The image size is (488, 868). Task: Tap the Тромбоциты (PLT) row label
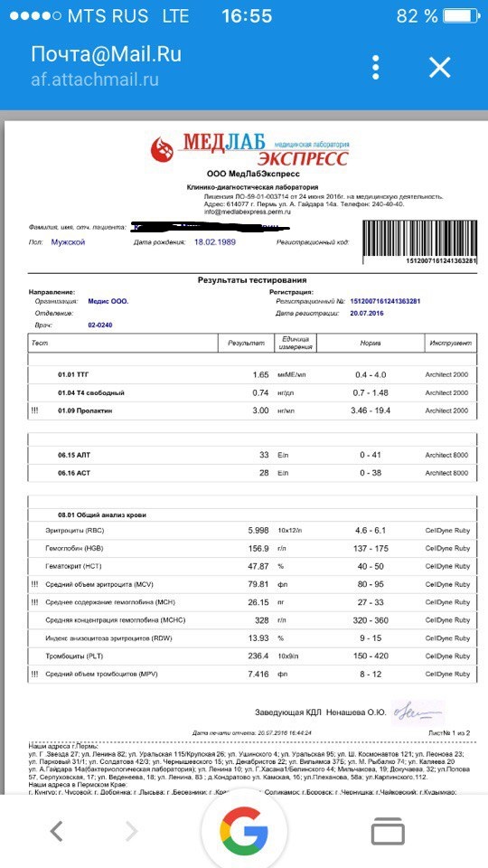[74, 656]
